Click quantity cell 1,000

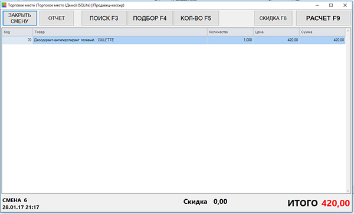click(x=230, y=40)
